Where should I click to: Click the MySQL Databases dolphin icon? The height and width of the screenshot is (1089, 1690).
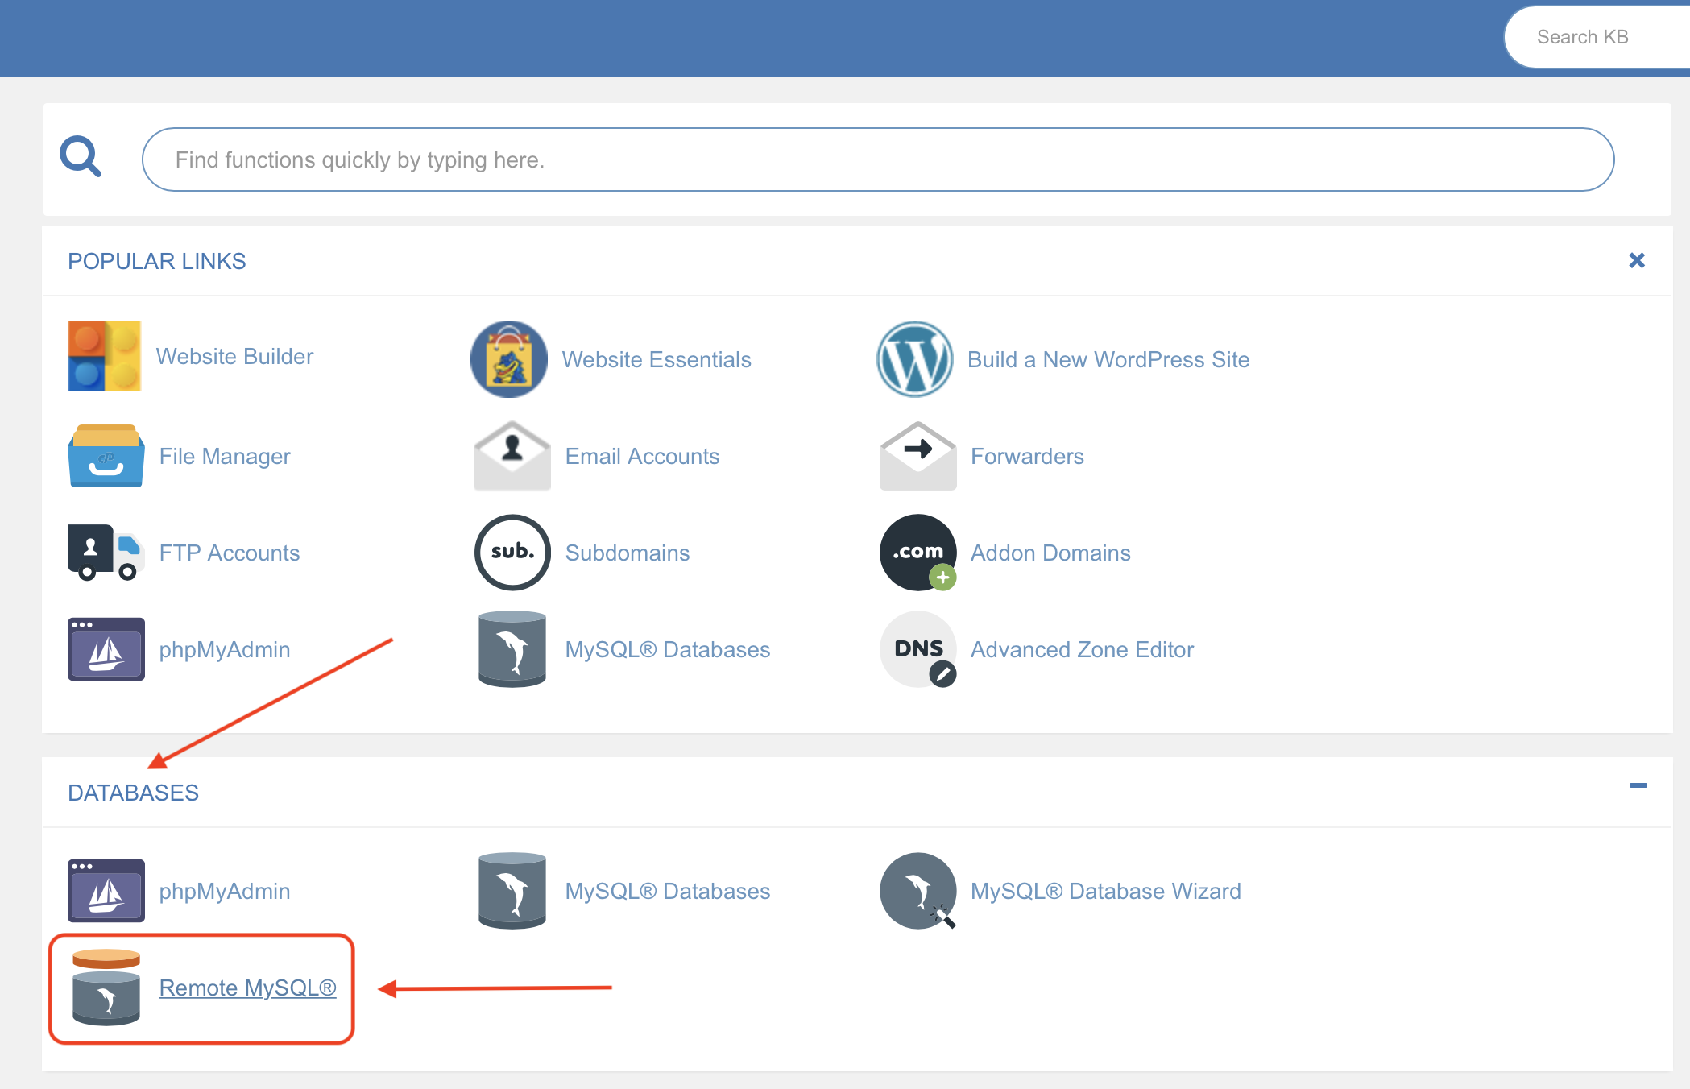(x=512, y=649)
